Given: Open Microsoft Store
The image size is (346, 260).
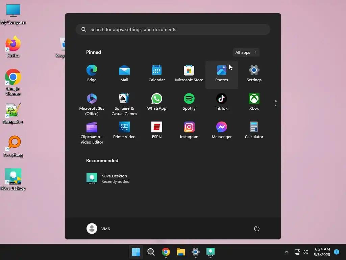Looking at the screenshot, I should click(x=189, y=74).
